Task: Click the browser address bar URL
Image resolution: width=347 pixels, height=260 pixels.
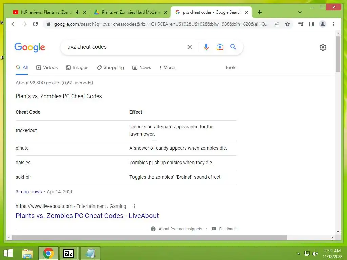Action: tap(161, 24)
